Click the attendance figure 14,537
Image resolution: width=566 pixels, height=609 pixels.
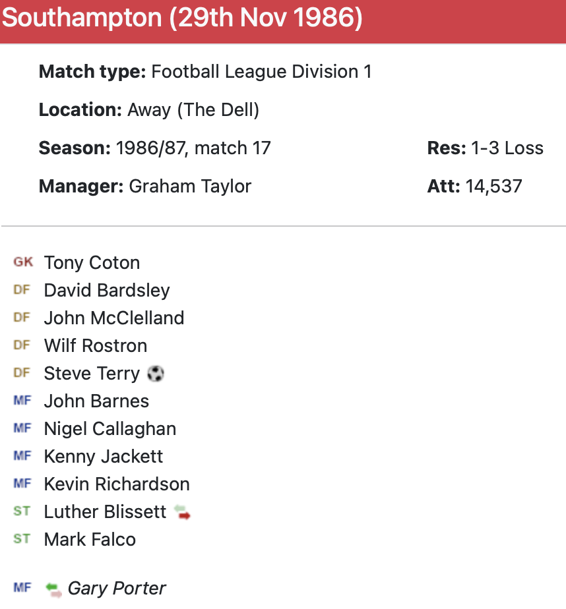coord(493,186)
